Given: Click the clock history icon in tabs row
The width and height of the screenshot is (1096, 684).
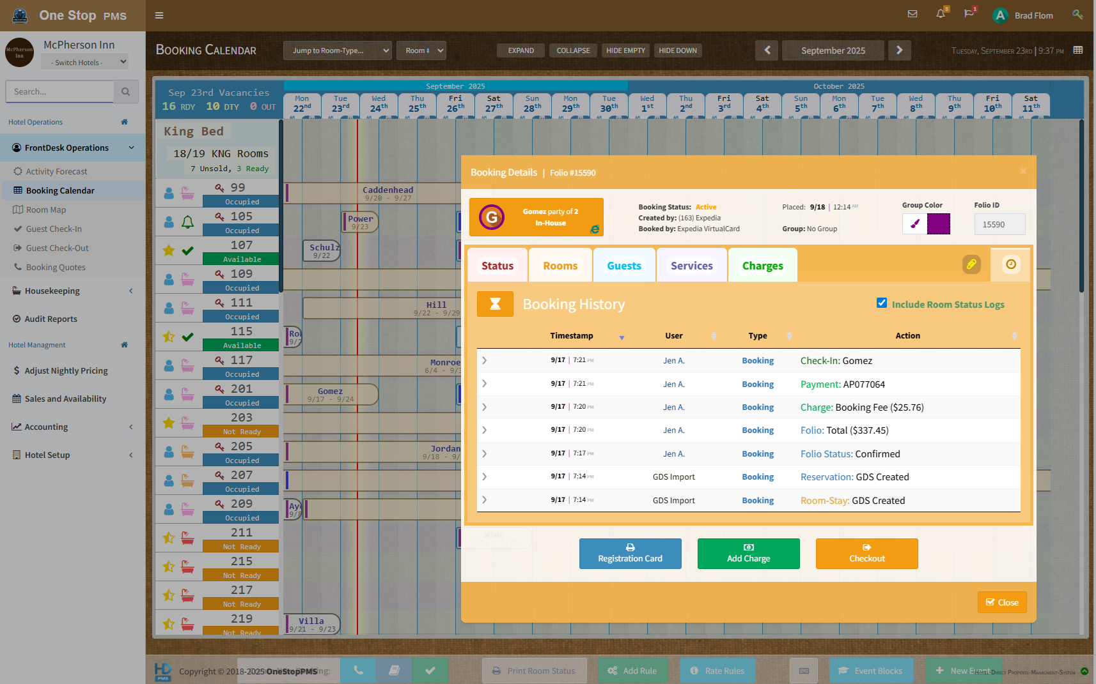Looking at the screenshot, I should pos(1010,264).
